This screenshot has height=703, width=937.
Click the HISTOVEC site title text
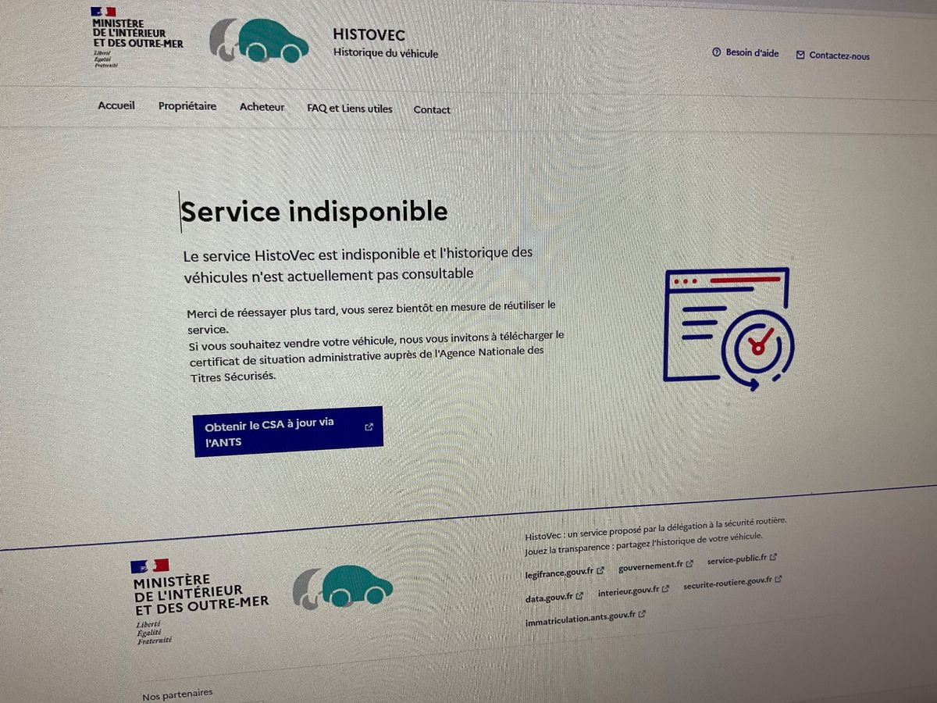[x=369, y=35]
